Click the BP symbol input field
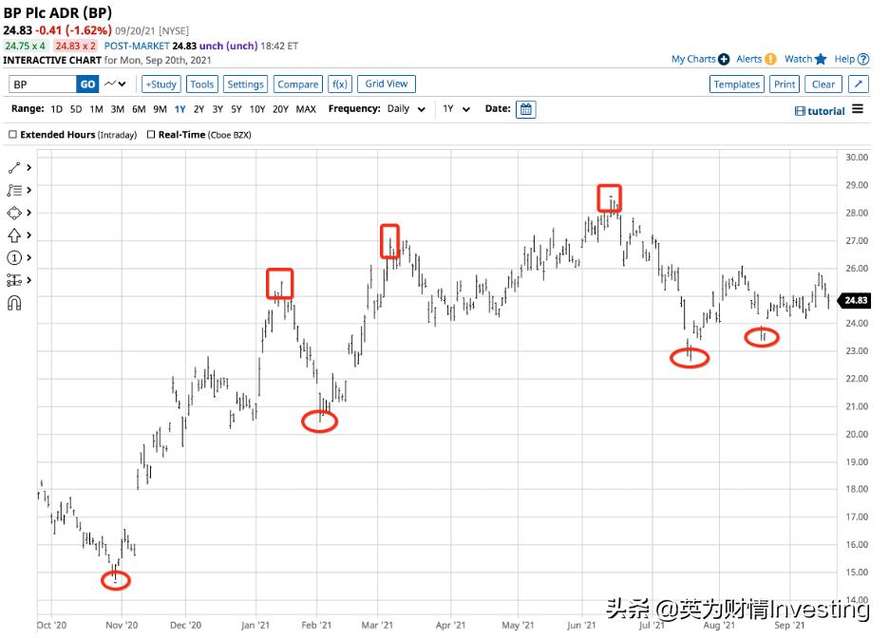 tap(43, 84)
